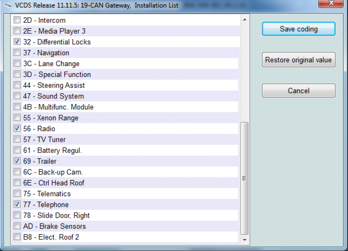Enable 75 - Telematics
The height and width of the screenshot is (251, 348).
17,193
